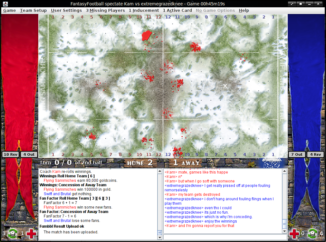Click the large red blood pool on pitch
Screen dimensions: 326x242
pyautogui.click(x=147, y=35)
